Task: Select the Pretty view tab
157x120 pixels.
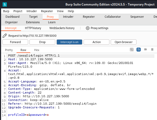Action: pyautogui.click(x=9, y=50)
